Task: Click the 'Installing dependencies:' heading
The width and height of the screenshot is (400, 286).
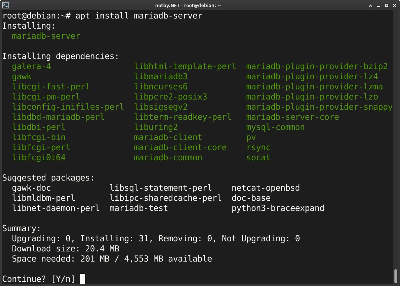Action: [x=61, y=56]
